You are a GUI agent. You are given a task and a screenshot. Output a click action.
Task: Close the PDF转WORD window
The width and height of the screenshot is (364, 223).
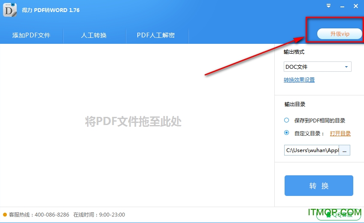click(x=356, y=6)
